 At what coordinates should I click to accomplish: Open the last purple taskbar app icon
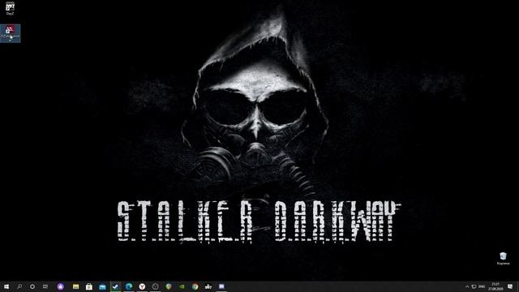pos(221,286)
